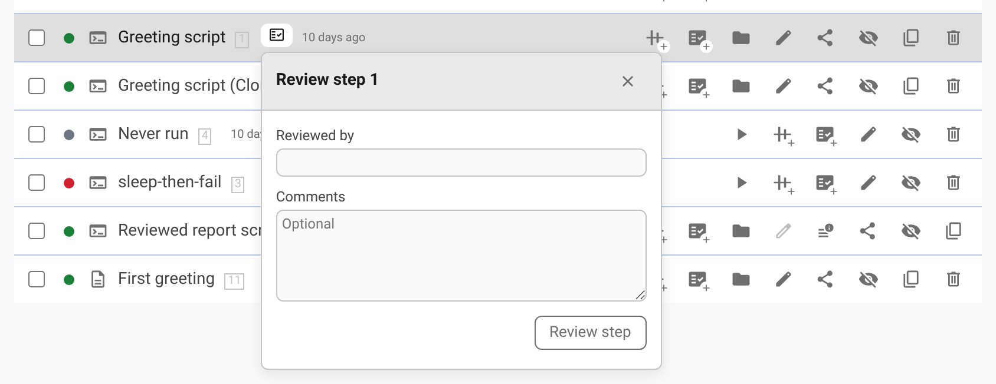This screenshot has width=996, height=384.
Task: Edit the sleep-then-fail entry
Action: coord(869,183)
